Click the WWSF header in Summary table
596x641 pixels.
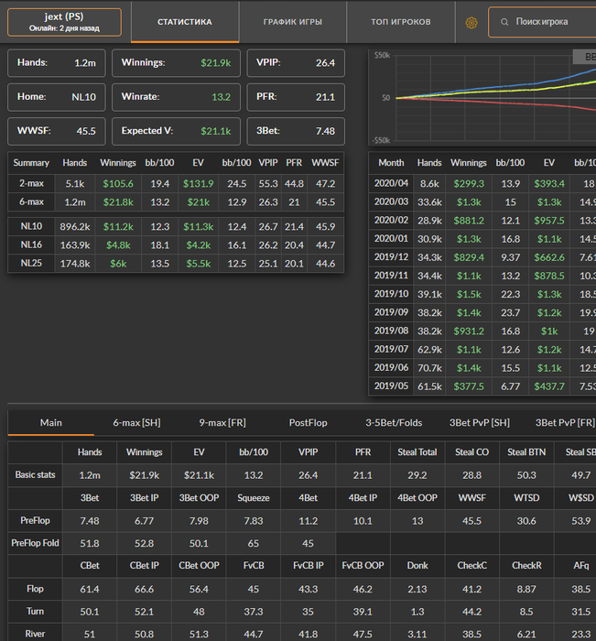pyautogui.click(x=325, y=163)
